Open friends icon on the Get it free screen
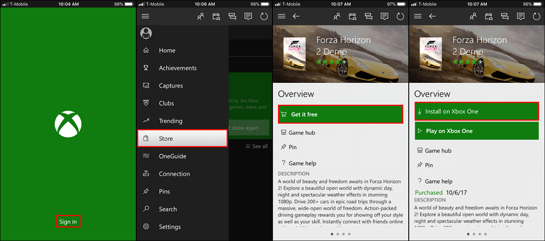 [x=336, y=16]
